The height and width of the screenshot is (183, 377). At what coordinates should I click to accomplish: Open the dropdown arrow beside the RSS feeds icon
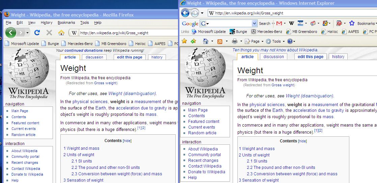tap(227, 41)
